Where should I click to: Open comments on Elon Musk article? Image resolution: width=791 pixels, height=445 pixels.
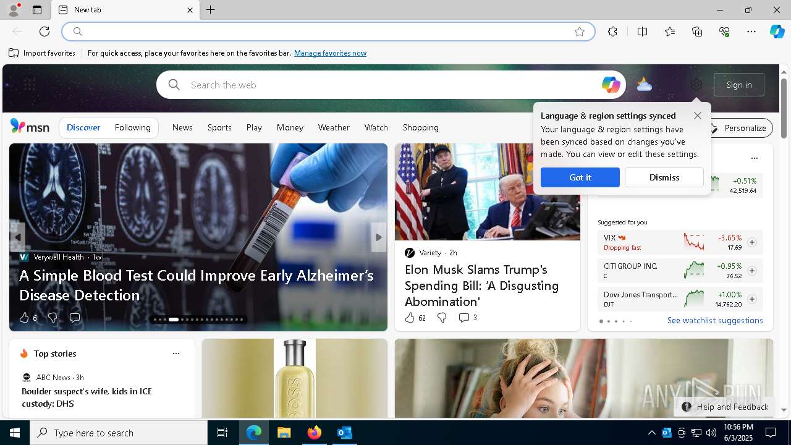tap(468, 318)
